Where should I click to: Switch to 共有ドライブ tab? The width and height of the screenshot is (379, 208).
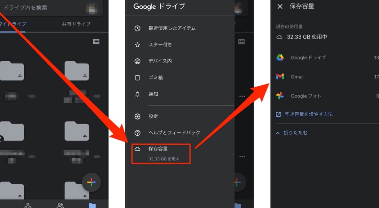(76, 24)
